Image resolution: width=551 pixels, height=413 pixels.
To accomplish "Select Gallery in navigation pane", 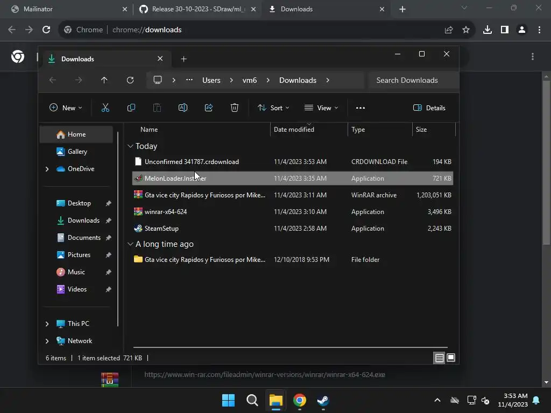I will 76,152.
